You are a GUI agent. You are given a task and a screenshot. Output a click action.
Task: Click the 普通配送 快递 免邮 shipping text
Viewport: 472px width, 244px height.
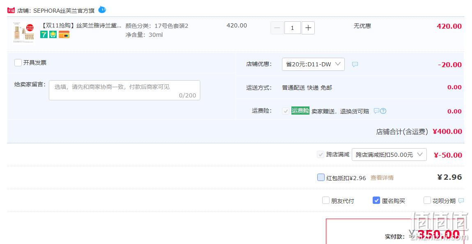tap(307, 88)
